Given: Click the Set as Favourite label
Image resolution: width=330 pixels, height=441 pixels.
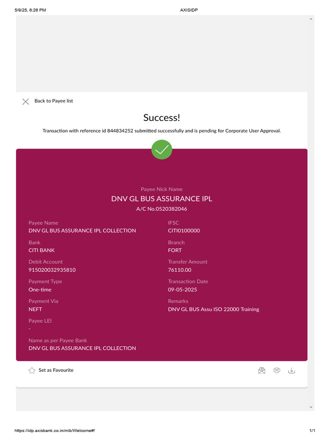Looking at the screenshot, I should click(56, 370).
